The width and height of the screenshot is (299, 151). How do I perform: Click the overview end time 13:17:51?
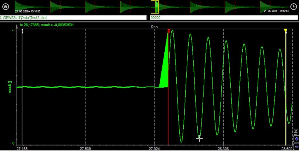(276, 11)
